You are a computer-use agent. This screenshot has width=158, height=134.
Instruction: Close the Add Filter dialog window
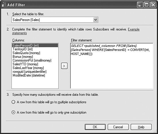153,5
